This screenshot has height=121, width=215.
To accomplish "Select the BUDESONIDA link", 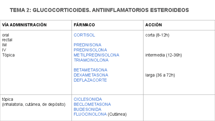I will (88, 109).
